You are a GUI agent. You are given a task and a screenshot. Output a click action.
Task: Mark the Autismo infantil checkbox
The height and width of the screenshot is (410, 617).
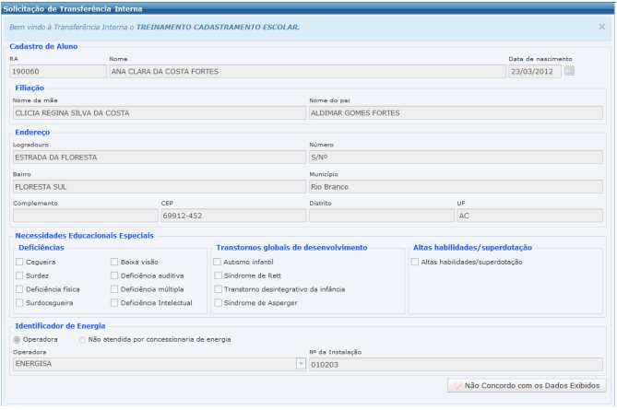tap(218, 263)
